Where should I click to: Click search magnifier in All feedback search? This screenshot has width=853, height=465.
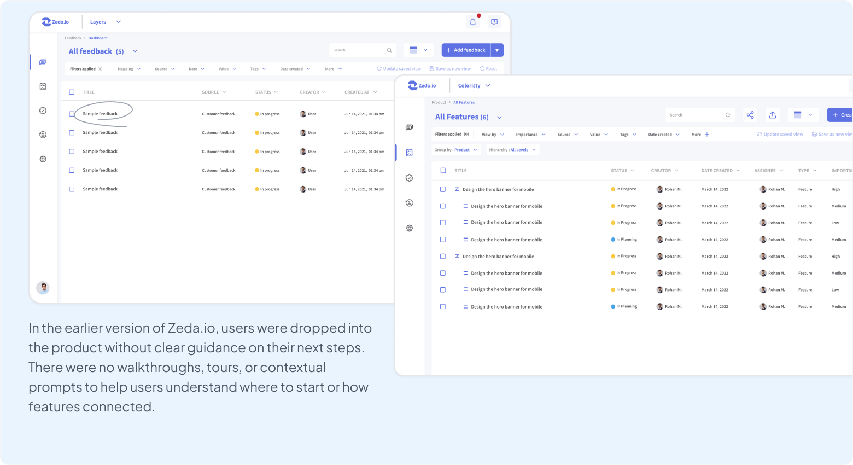[389, 50]
